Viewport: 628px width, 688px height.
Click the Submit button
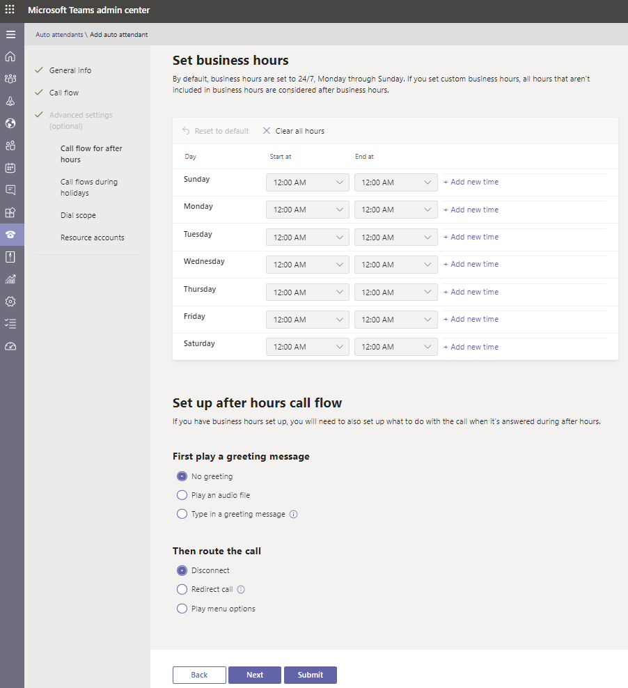point(310,675)
